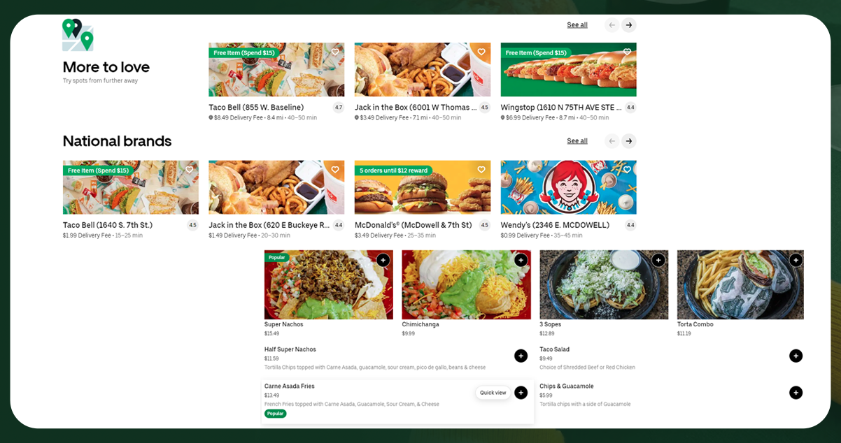Add Torta Combo to the order
The width and height of the screenshot is (841, 443).
point(796,260)
